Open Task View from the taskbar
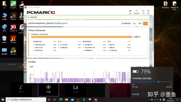 tap(55, 99)
